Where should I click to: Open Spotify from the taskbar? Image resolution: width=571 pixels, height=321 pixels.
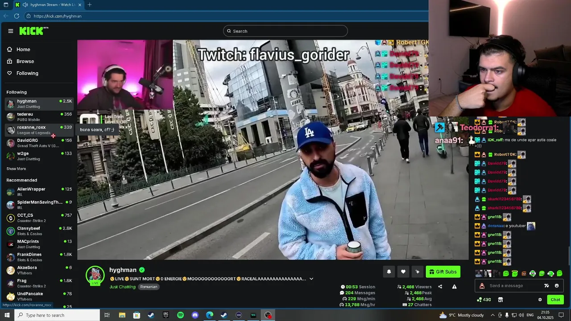pyautogui.click(x=180, y=315)
